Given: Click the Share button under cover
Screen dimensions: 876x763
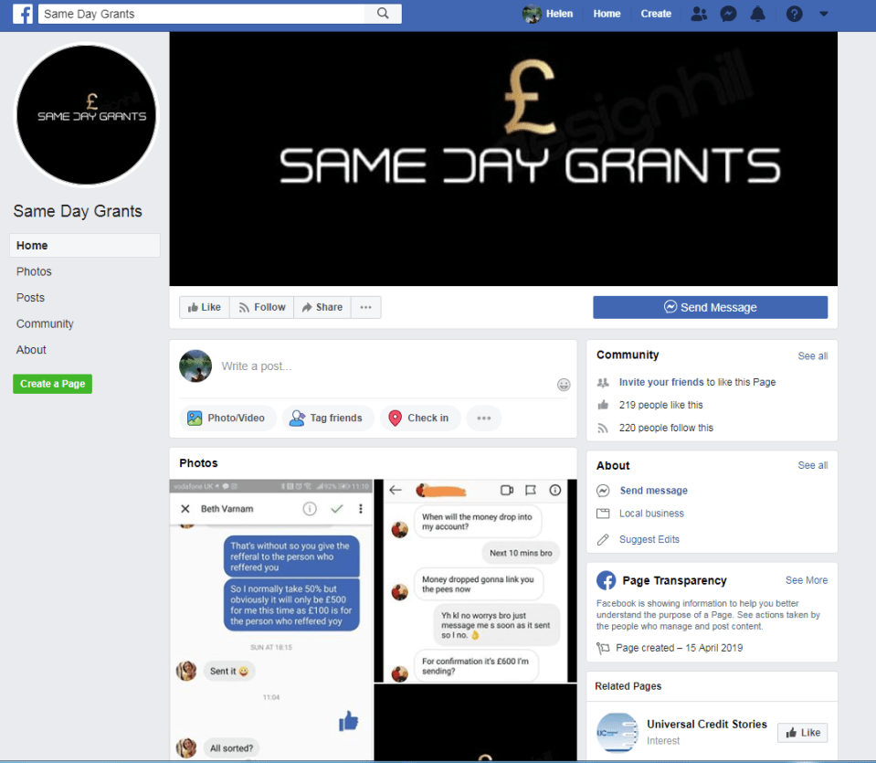Looking at the screenshot, I should click(322, 307).
